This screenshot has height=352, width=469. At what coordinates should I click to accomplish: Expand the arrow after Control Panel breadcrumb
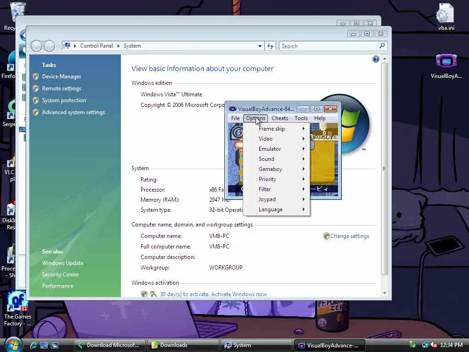coord(119,46)
